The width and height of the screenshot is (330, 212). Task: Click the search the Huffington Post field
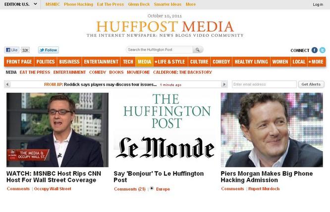click(160, 50)
